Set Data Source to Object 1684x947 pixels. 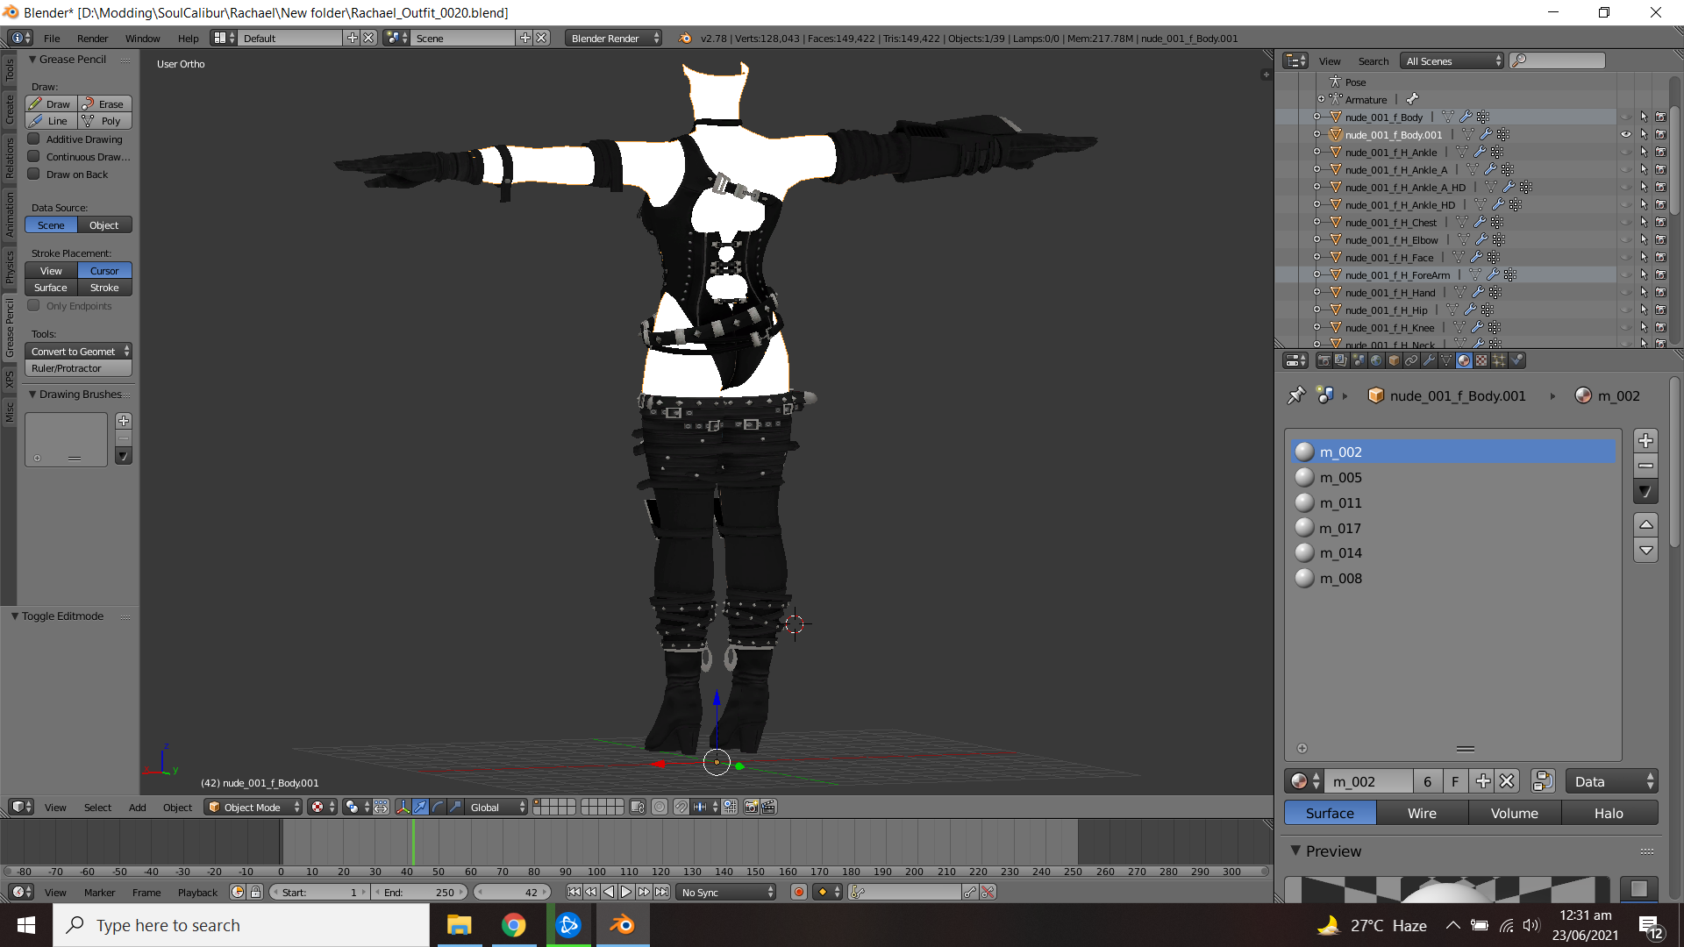click(104, 225)
